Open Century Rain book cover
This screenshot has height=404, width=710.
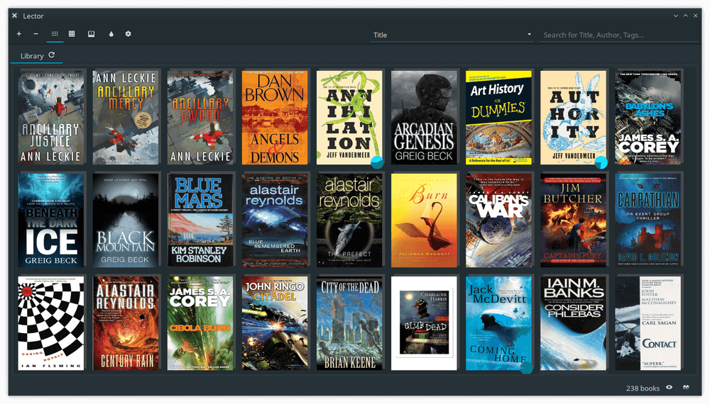pyautogui.click(x=126, y=324)
